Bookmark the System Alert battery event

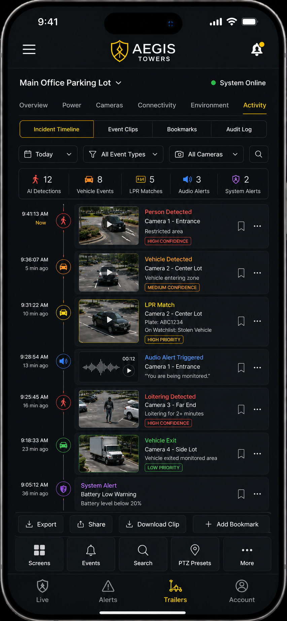coord(241,494)
